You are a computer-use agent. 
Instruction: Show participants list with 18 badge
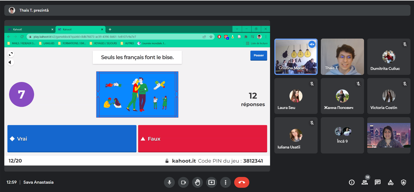[364, 182]
